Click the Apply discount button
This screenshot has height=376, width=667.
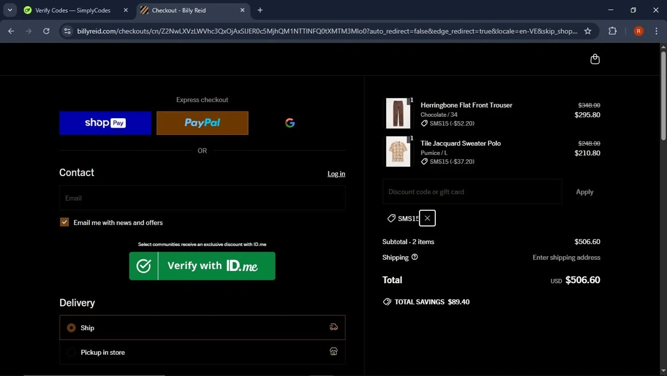pos(584,192)
